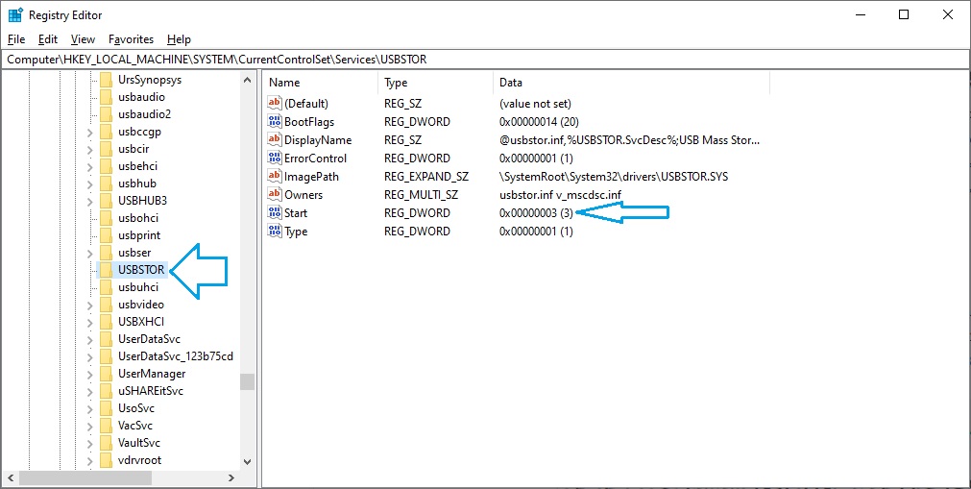971x489 pixels.
Task: Click the tree vertical scrollbar thumb
Action: tap(247, 381)
